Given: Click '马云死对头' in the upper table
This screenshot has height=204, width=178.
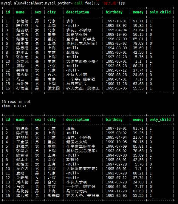Looking at the screenshot, I should 77,84.
